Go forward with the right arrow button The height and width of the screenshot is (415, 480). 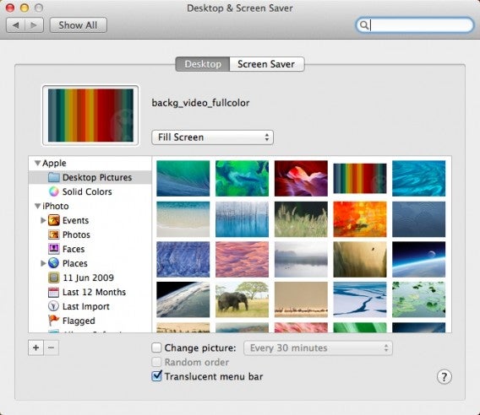point(34,25)
